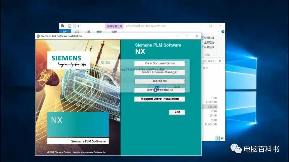This screenshot has height=162, width=289.
Task: Click the Get Composite ID button
Action: click(159, 90)
